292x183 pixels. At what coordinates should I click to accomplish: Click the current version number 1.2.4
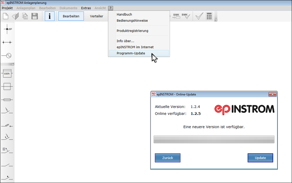(195, 107)
